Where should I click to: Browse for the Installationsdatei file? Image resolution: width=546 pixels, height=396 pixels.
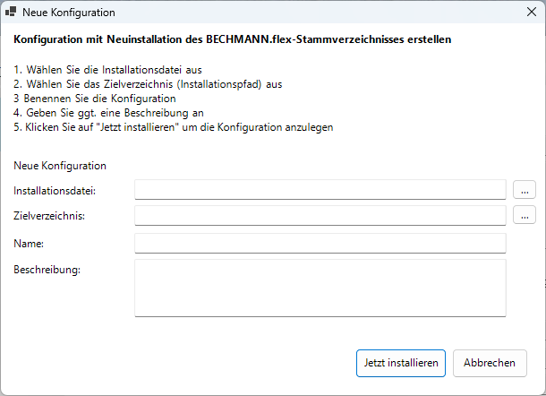pyautogui.click(x=525, y=189)
